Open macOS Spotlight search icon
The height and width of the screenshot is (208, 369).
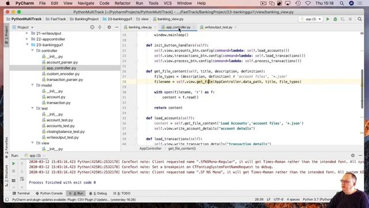point(342,3)
